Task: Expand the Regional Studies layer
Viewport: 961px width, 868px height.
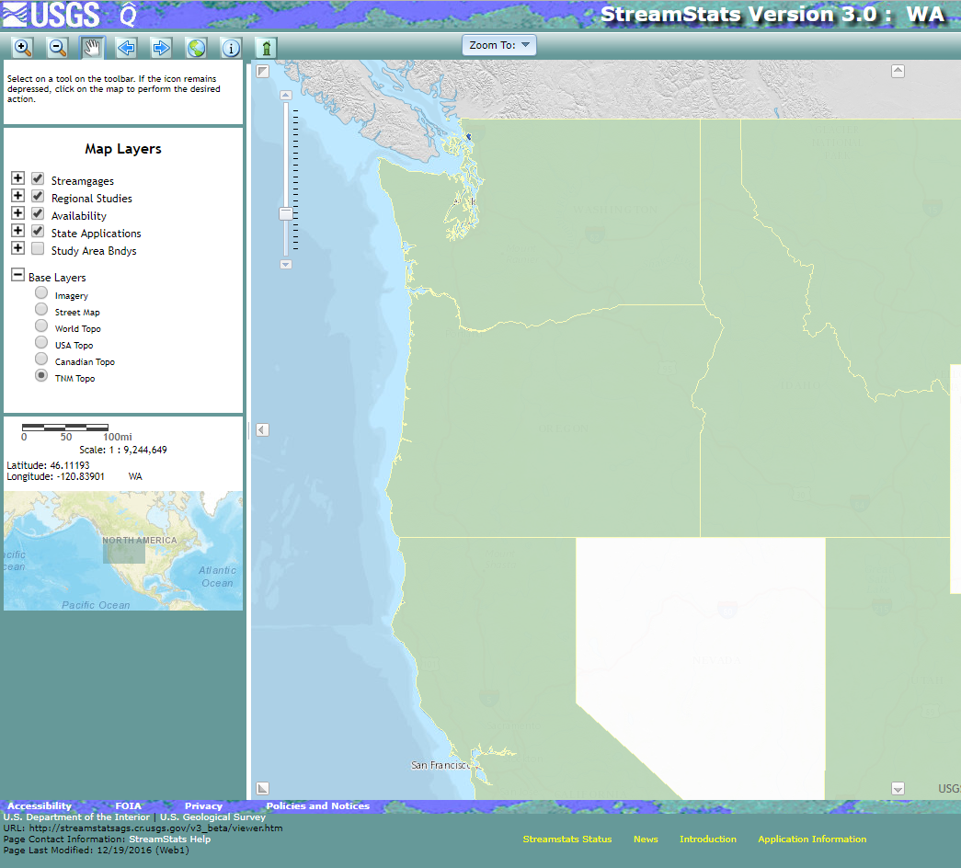Action: click(17, 195)
